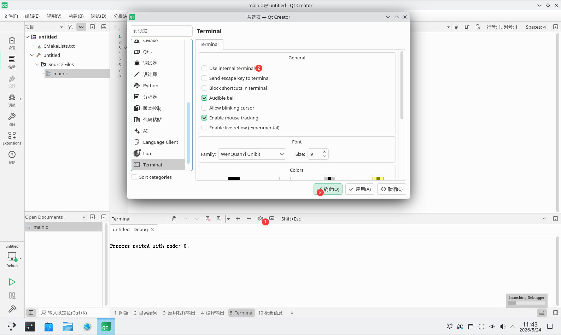561x335 pixels.
Task: Toggle the left sidebar visibility icon
Action: [31, 313]
